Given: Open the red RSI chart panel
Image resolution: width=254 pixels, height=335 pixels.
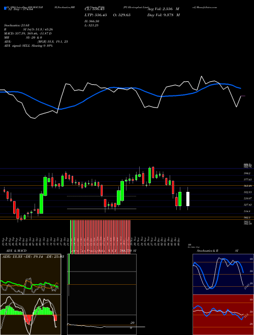Looking at the screenshot, I should [224, 315].
